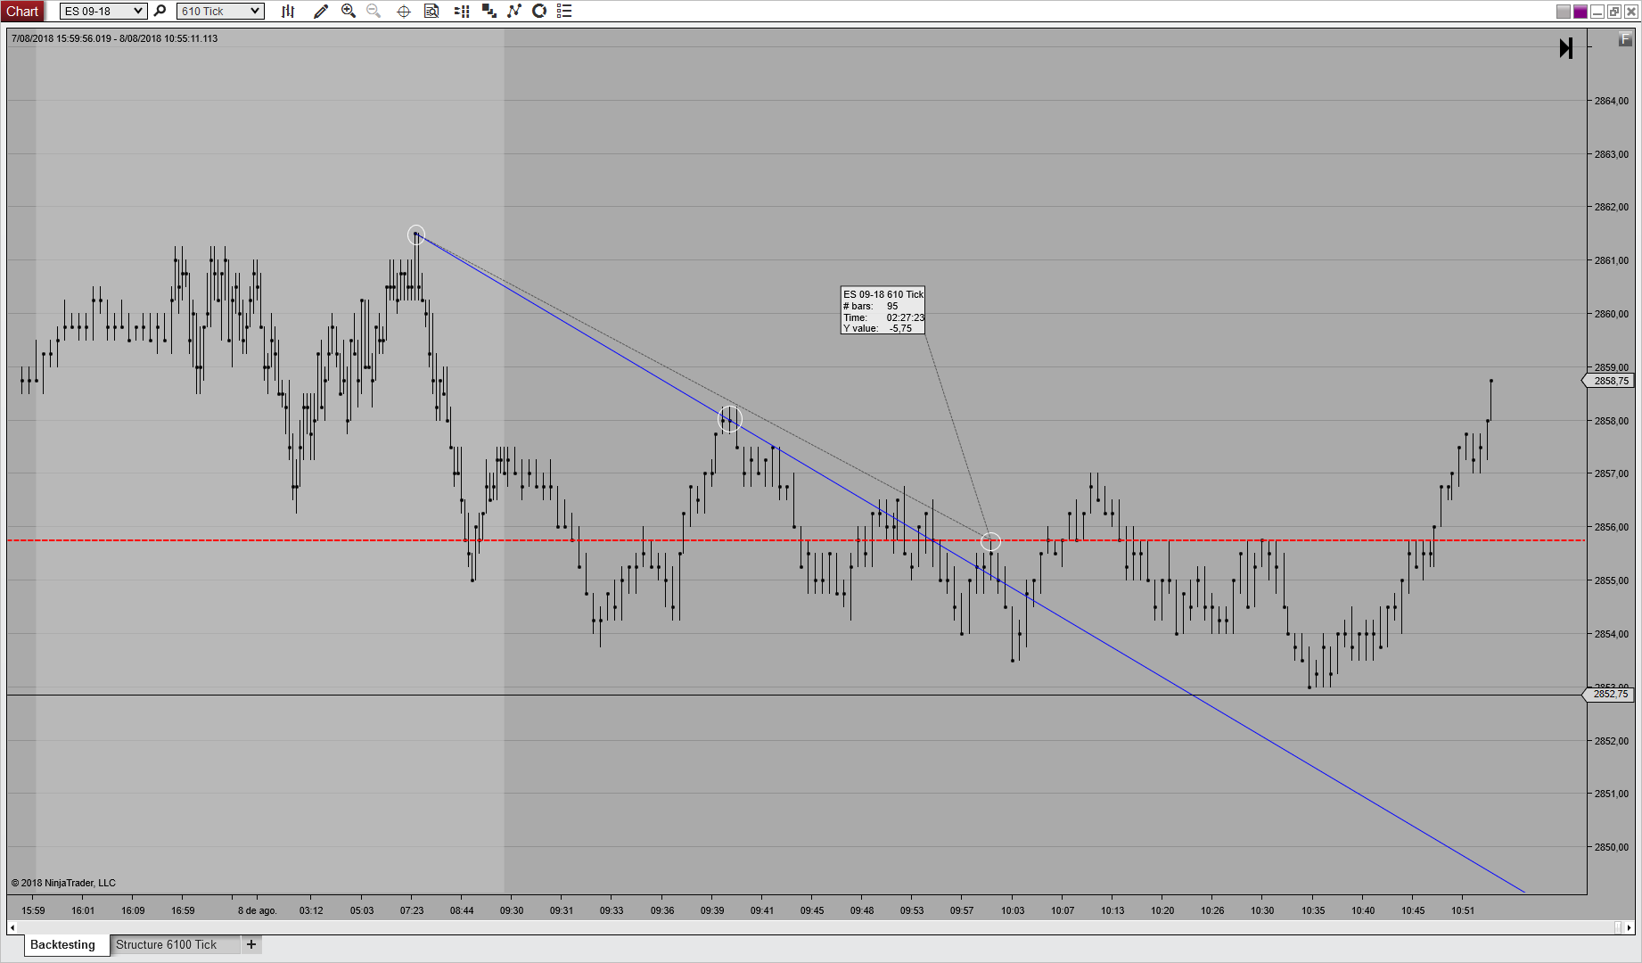
Task: Select the pencil drawing tools icon
Action: [x=321, y=11]
